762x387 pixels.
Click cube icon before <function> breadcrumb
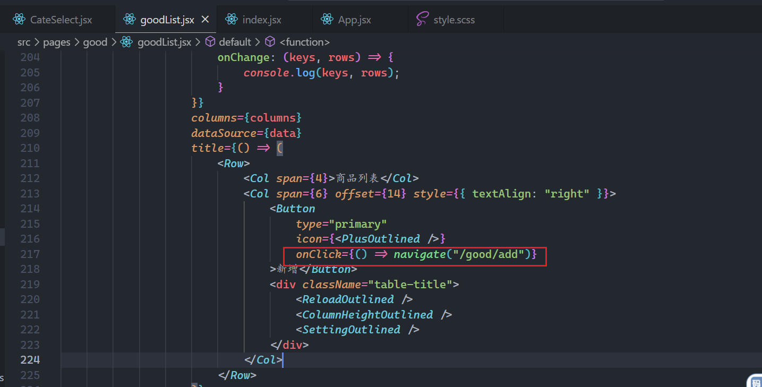[x=270, y=42]
